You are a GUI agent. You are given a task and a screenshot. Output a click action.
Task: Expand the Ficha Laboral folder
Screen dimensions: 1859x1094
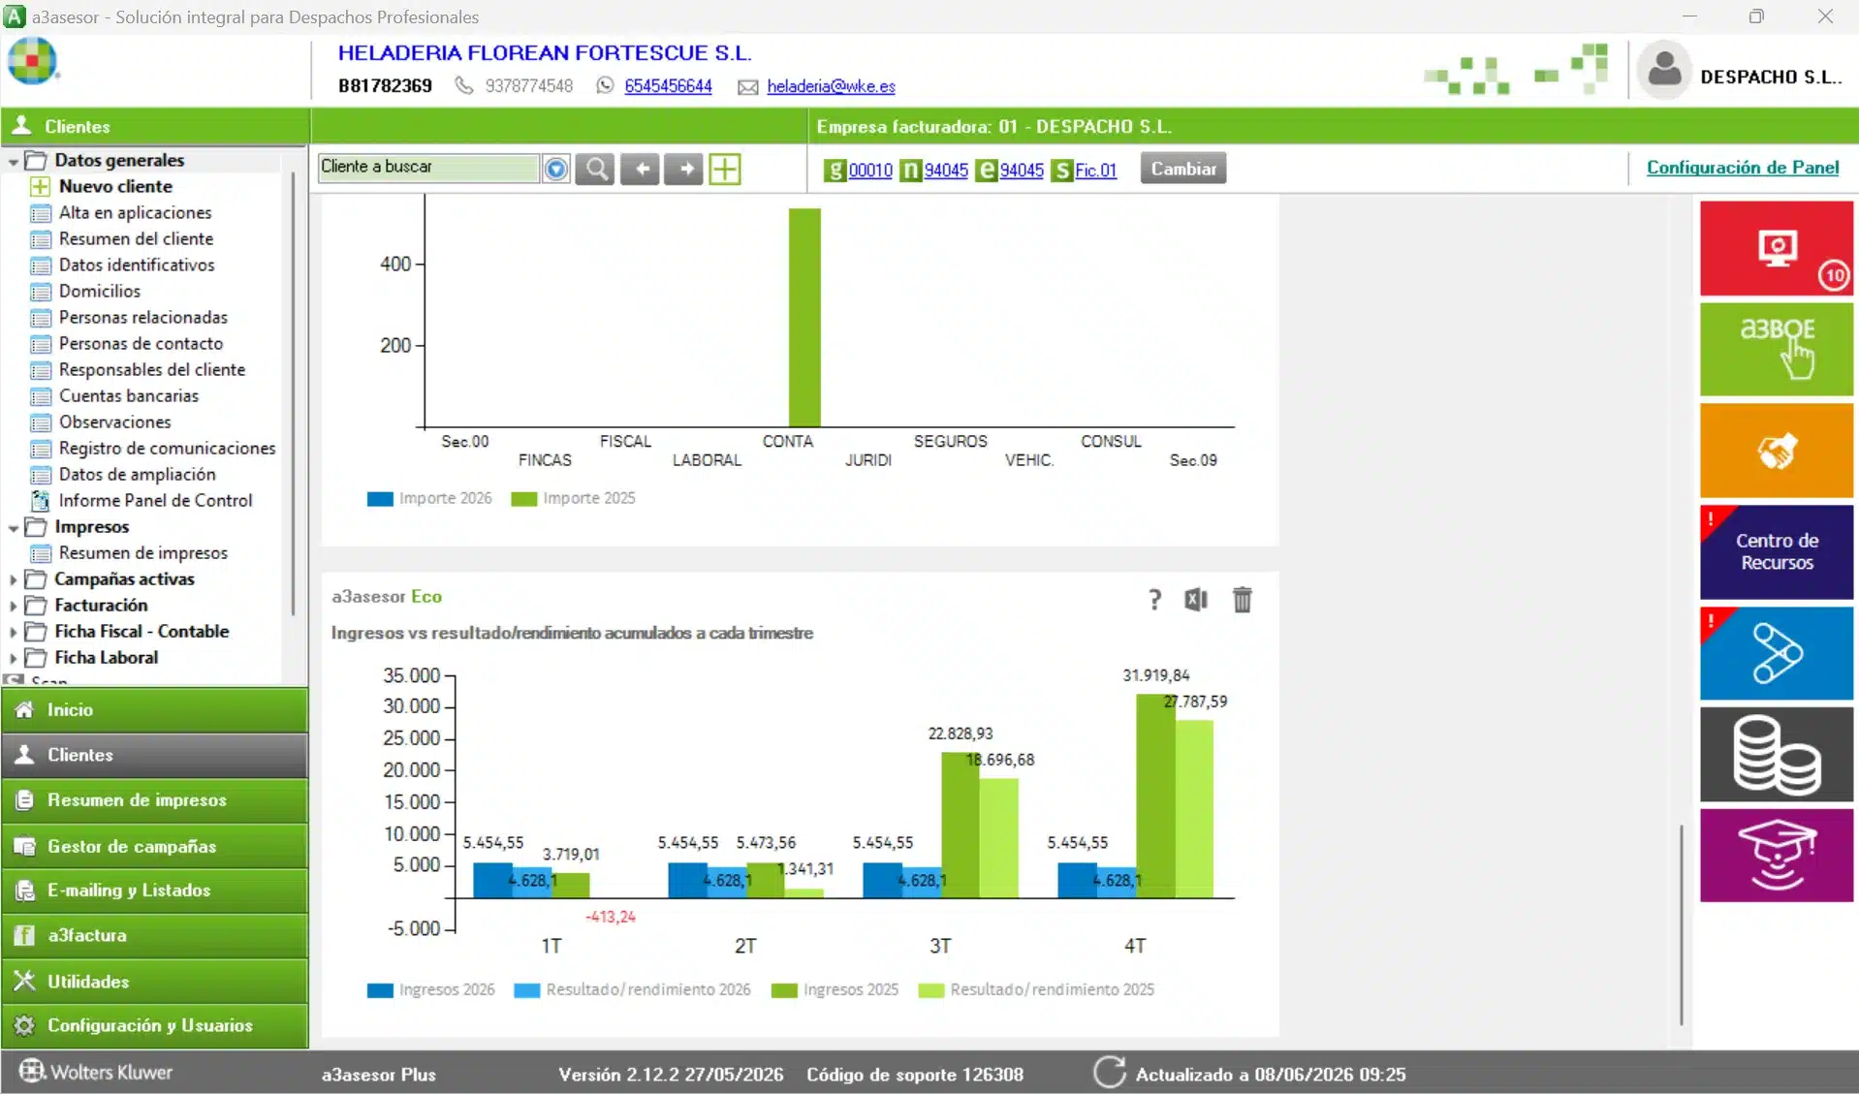(x=13, y=658)
